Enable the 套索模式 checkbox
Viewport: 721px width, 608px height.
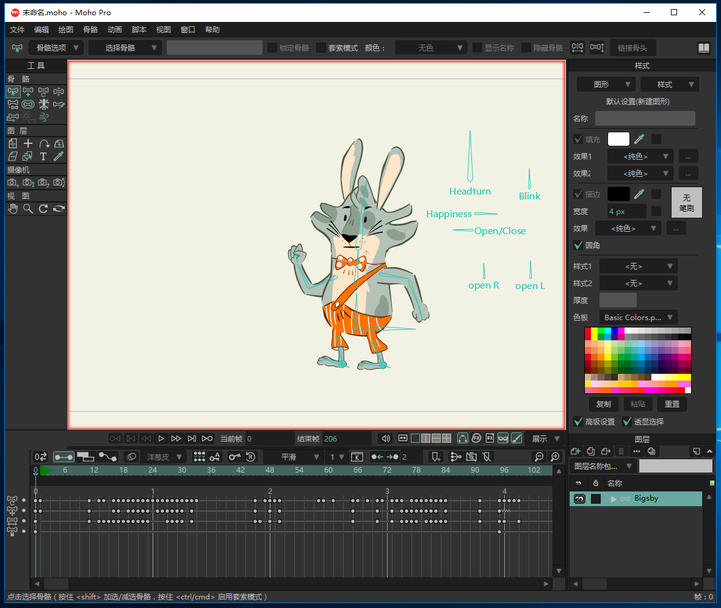(321, 48)
